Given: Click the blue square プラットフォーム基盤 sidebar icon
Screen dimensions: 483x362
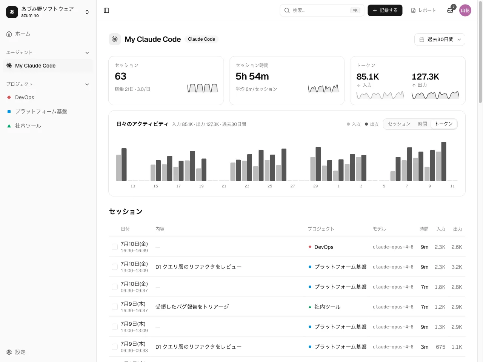Looking at the screenshot, I should tap(9, 112).
